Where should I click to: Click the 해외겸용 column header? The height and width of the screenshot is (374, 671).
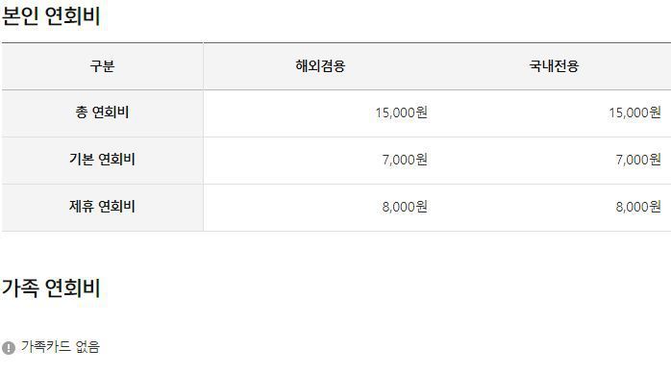click(320, 66)
